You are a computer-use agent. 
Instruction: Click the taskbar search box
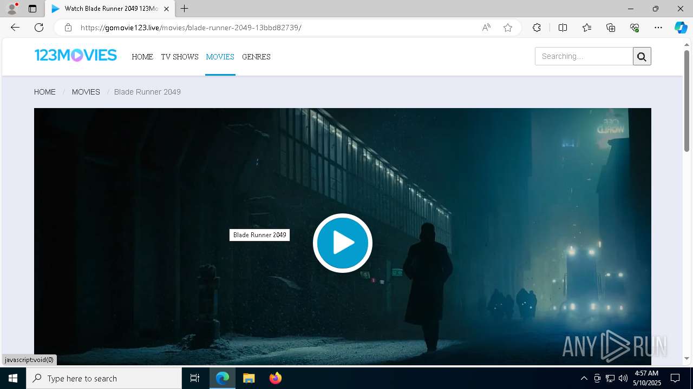pyautogui.click(x=104, y=378)
